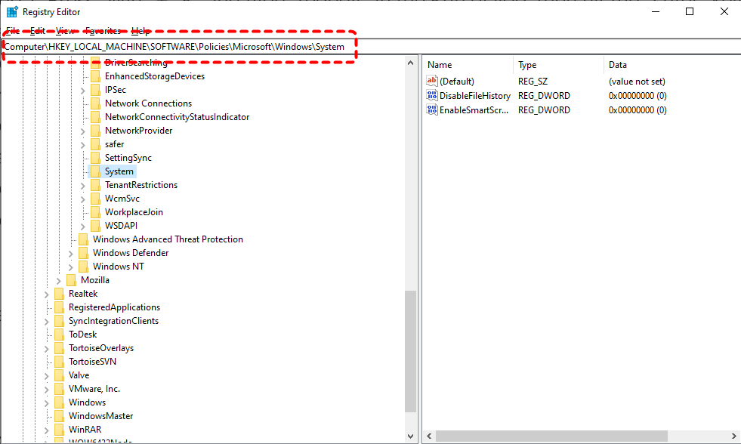The height and width of the screenshot is (444, 741).
Task: Click the Realtek folder icon
Action: pyautogui.click(x=60, y=294)
